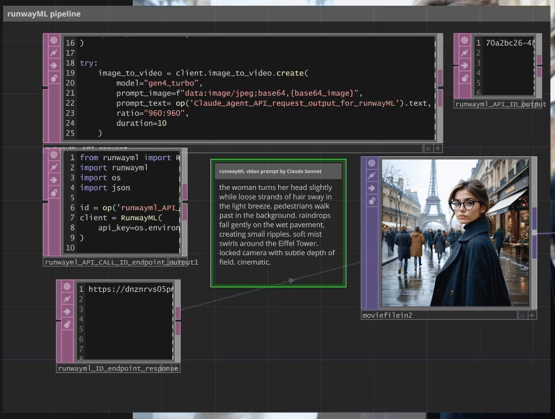Click the 'client = RunwayML(' code line
Screen dimensions: 555x419
tap(121, 218)
